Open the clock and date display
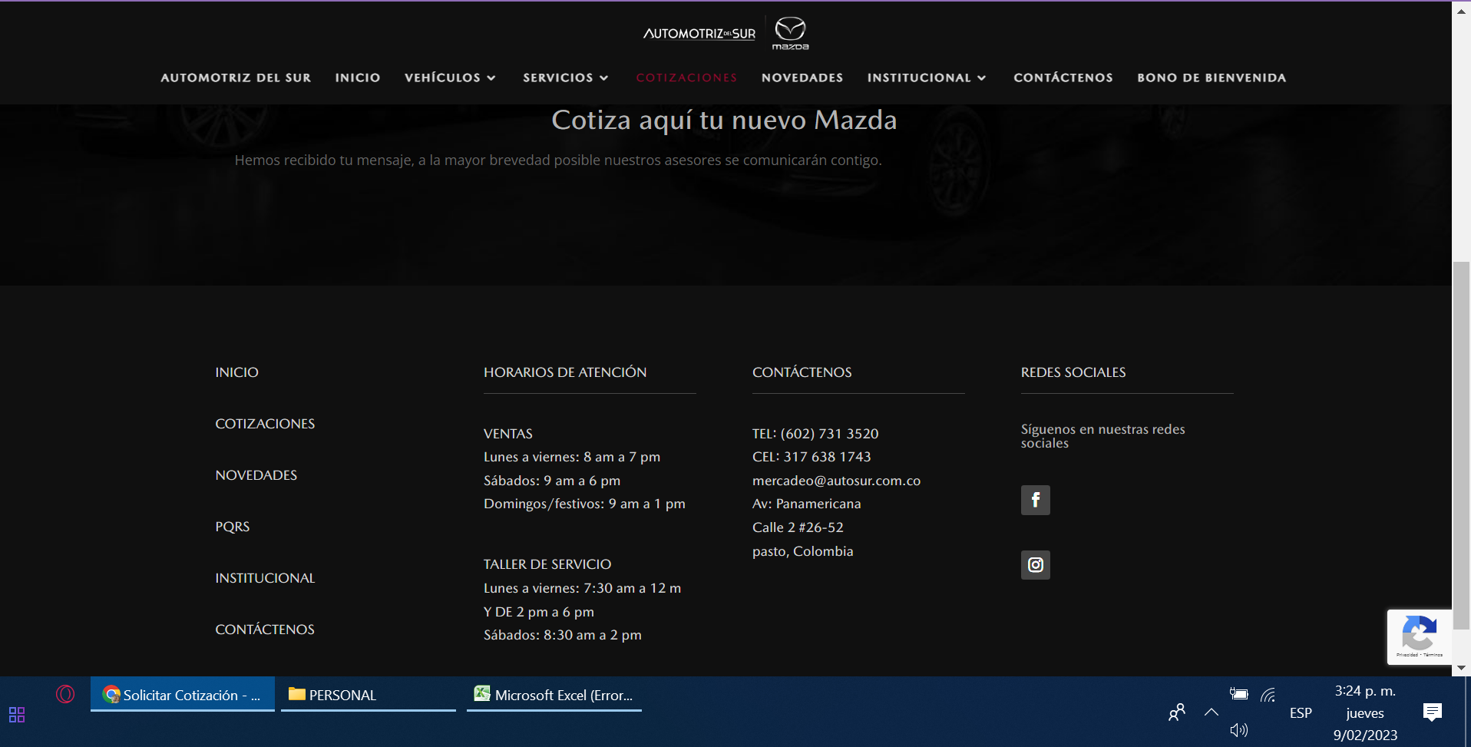The height and width of the screenshot is (747, 1471). pyautogui.click(x=1365, y=712)
